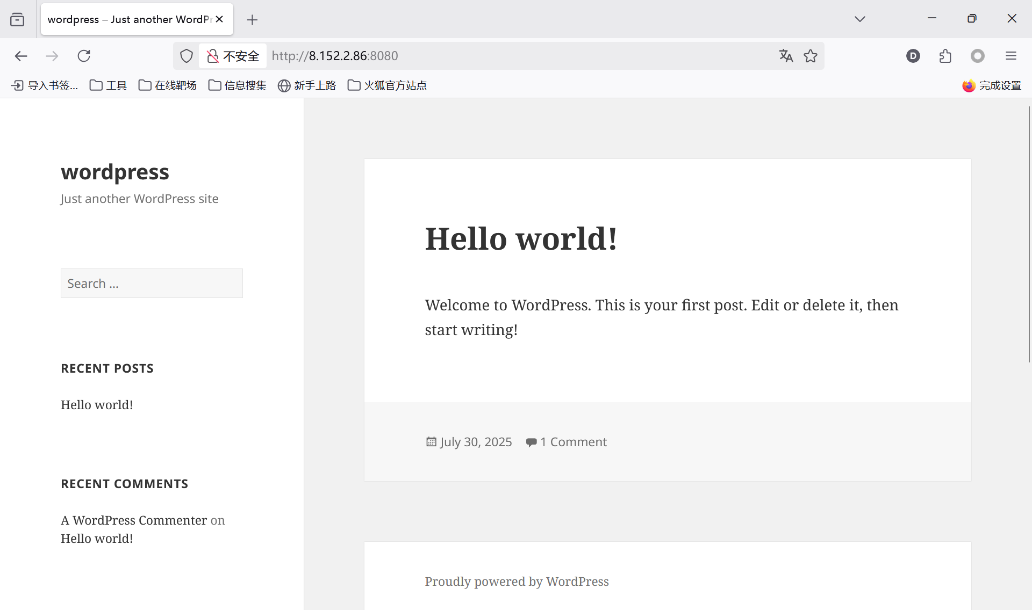Click the 导入书签 import bookmarks item
The width and height of the screenshot is (1032, 610).
tap(45, 85)
